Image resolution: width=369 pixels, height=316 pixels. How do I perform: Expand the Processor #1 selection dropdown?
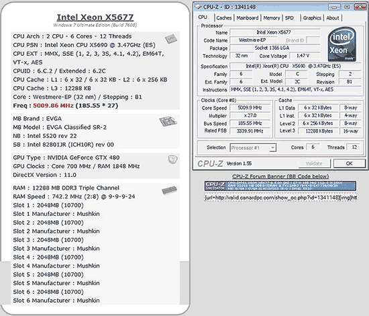(272, 148)
